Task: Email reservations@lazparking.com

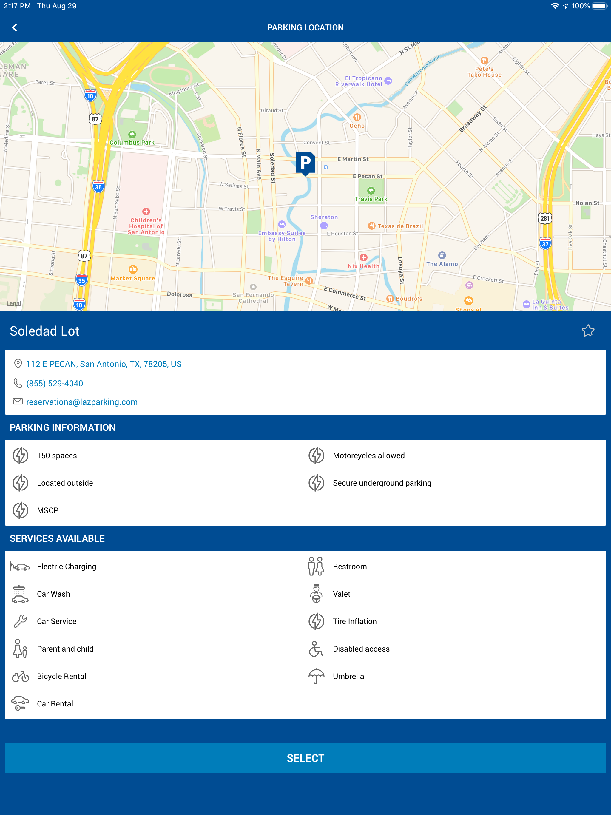Action: click(x=82, y=402)
